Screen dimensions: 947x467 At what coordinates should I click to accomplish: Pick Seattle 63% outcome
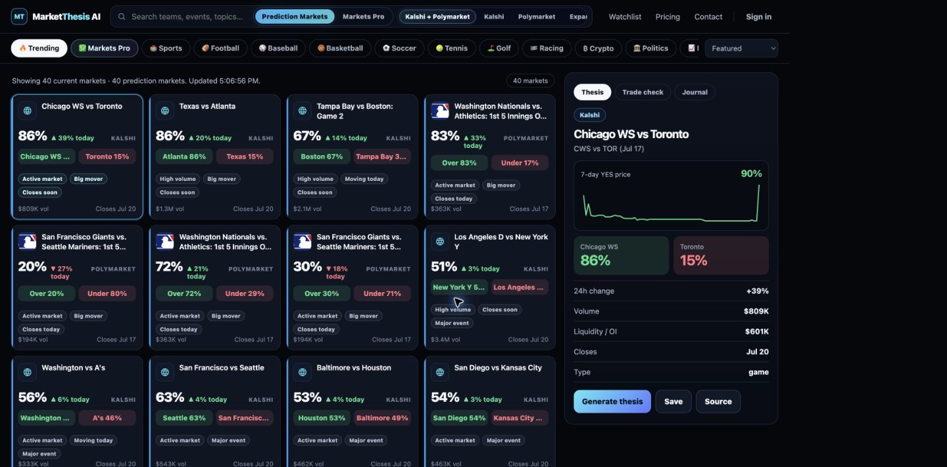coord(184,418)
